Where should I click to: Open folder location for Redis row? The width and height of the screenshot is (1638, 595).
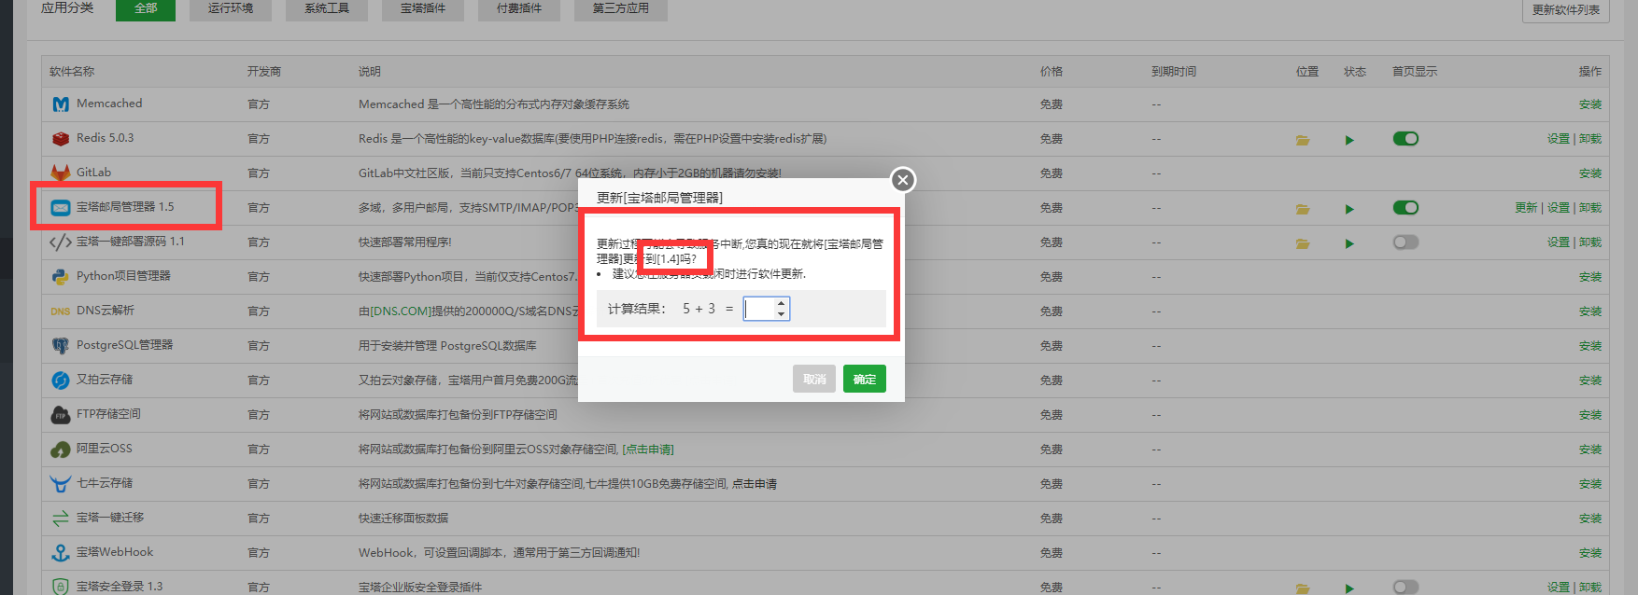[x=1303, y=140]
